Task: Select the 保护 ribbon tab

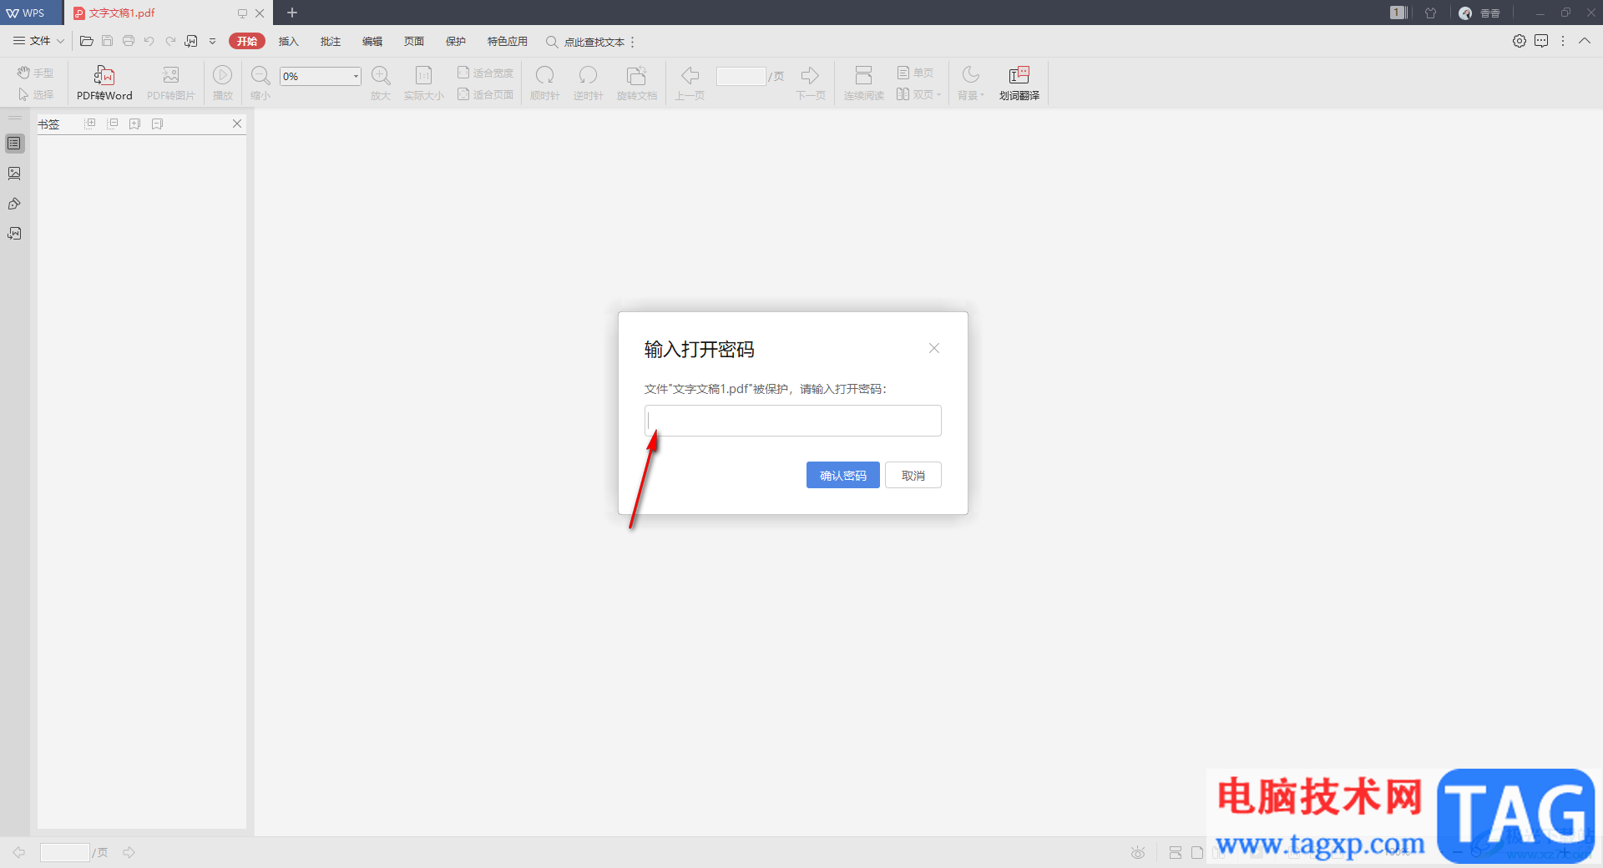Action: click(x=455, y=41)
